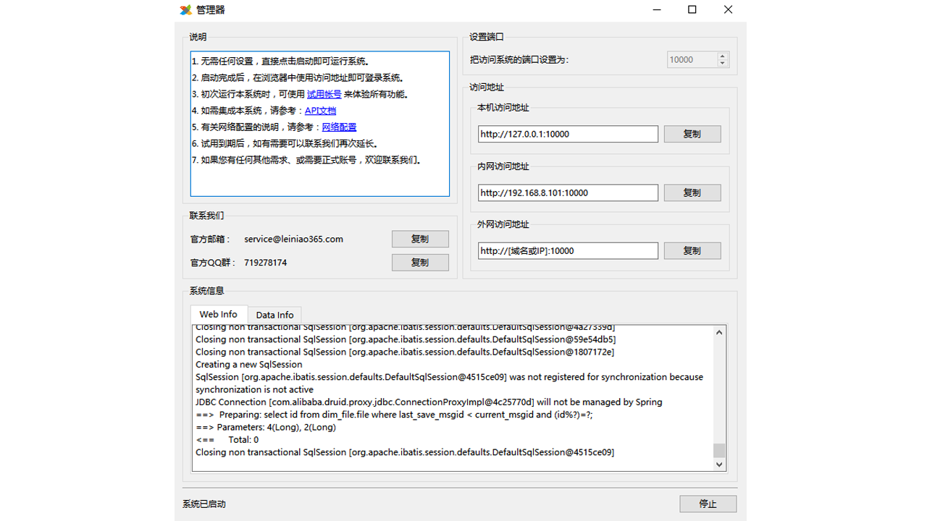This screenshot has width=927, height=521.
Task: Copy the external network access address
Action: tap(692, 251)
